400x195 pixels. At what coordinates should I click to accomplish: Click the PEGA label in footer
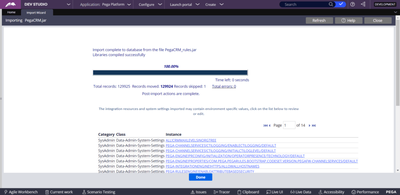tap(391, 192)
